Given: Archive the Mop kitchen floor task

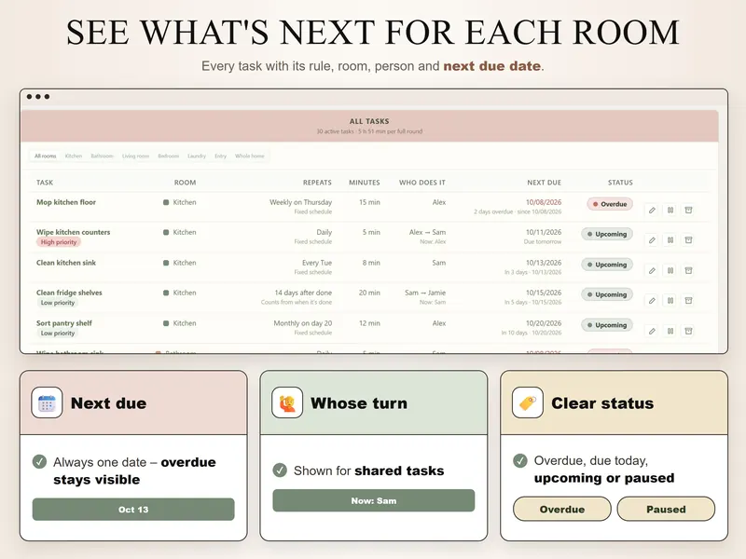Looking at the screenshot, I should coord(688,211).
